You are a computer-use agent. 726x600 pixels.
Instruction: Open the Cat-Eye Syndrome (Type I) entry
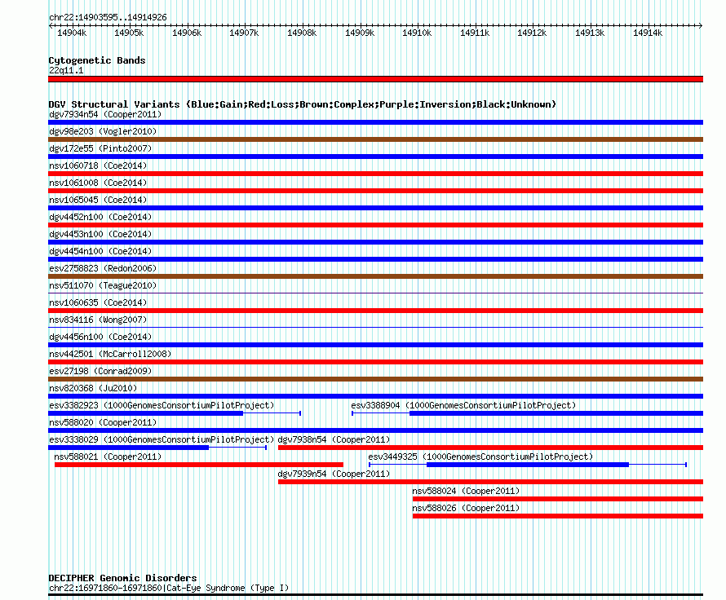coord(169,588)
